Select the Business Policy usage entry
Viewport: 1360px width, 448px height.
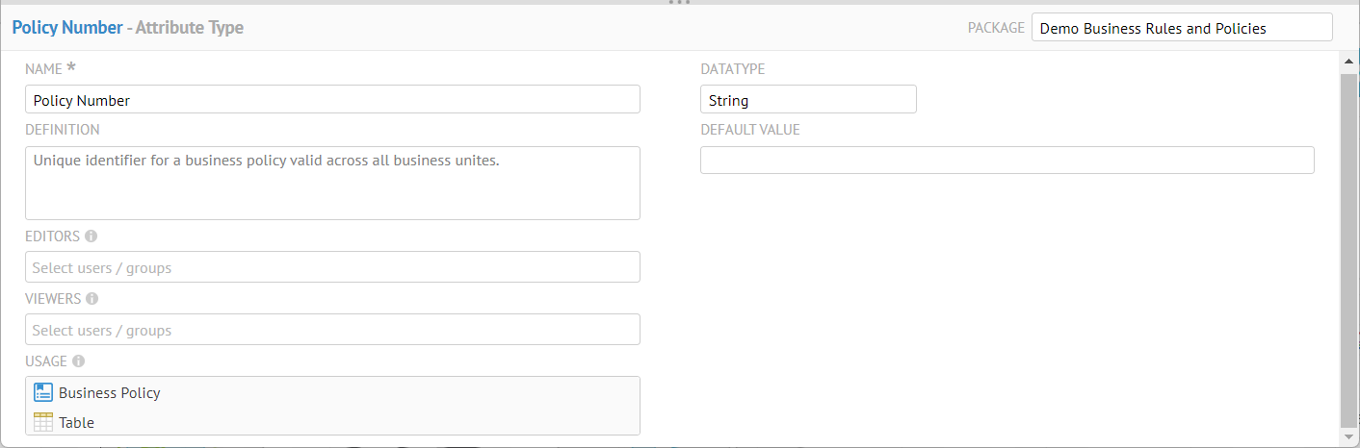(x=109, y=392)
